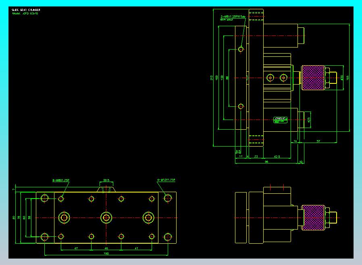This screenshot has height=265, width=362.
Task: Select the 166 height dimension at right
Action: (x=347, y=78)
